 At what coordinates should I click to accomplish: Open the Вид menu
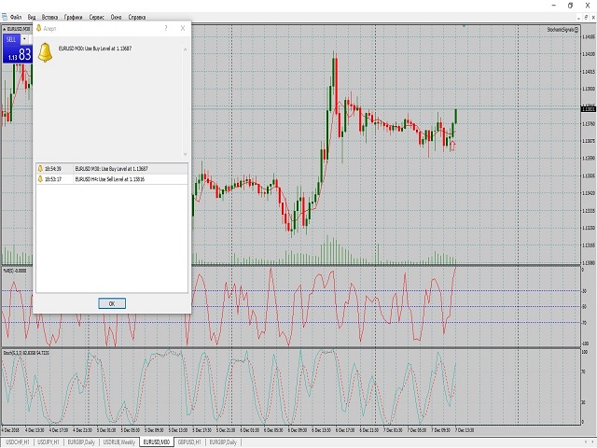coord(33,17)
